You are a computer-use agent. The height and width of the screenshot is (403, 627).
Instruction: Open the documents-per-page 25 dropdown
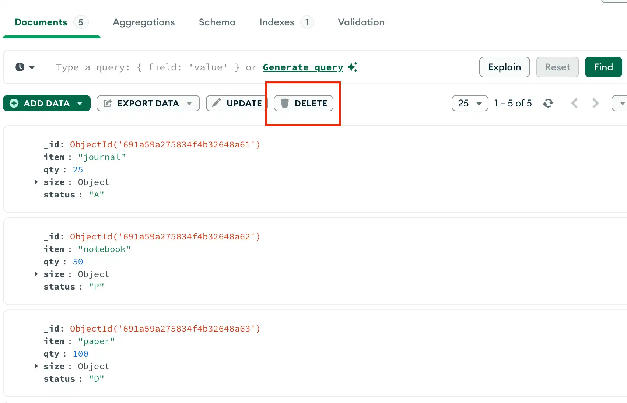point(469,103)
